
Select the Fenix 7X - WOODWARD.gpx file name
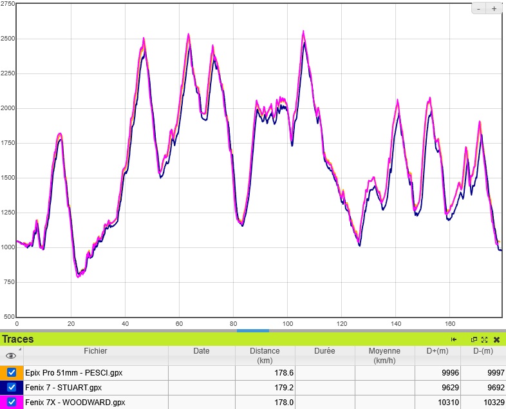[x=75, y=403]
